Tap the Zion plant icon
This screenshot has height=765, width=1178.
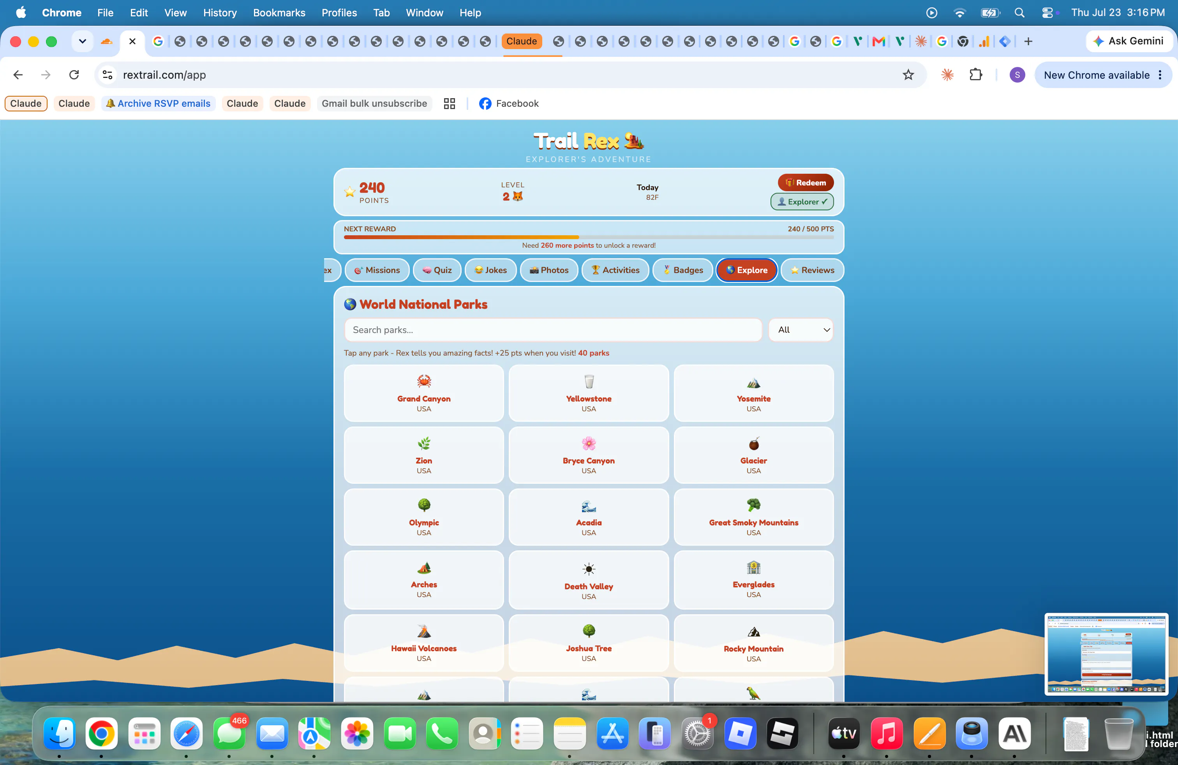[x=424, y=443]
